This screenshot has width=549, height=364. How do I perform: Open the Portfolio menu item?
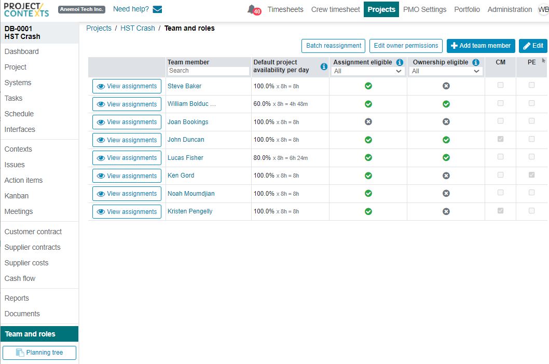pyautogui.click(x=467, y=9)
